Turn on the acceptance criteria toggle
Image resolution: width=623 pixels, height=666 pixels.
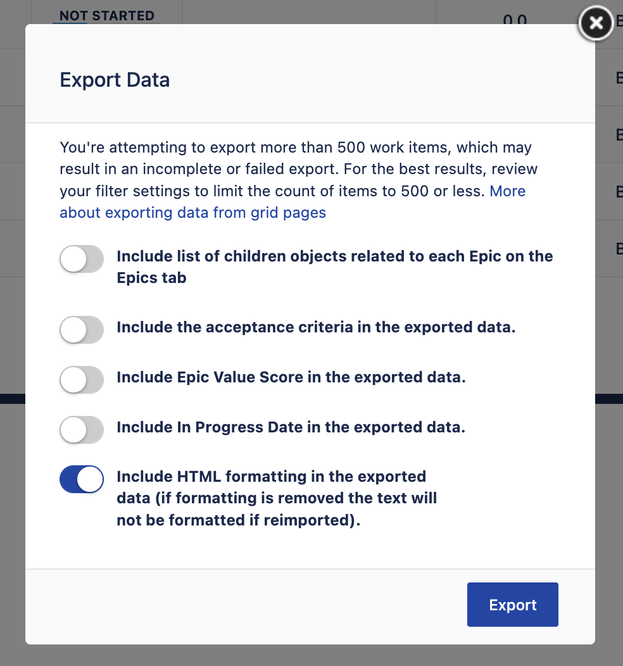point(81,330)
